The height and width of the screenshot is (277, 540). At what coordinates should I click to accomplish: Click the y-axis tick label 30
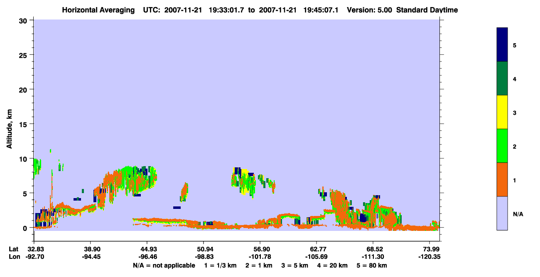(24, 20)
